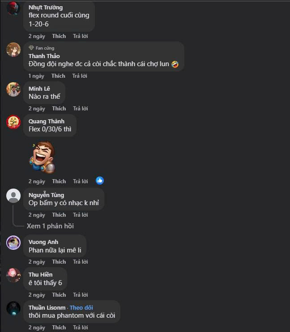Click the '2 ngày' timestamp under Nguyễn Tùng's comment
This screenshot has height=332, width=290.
(37, 215)
